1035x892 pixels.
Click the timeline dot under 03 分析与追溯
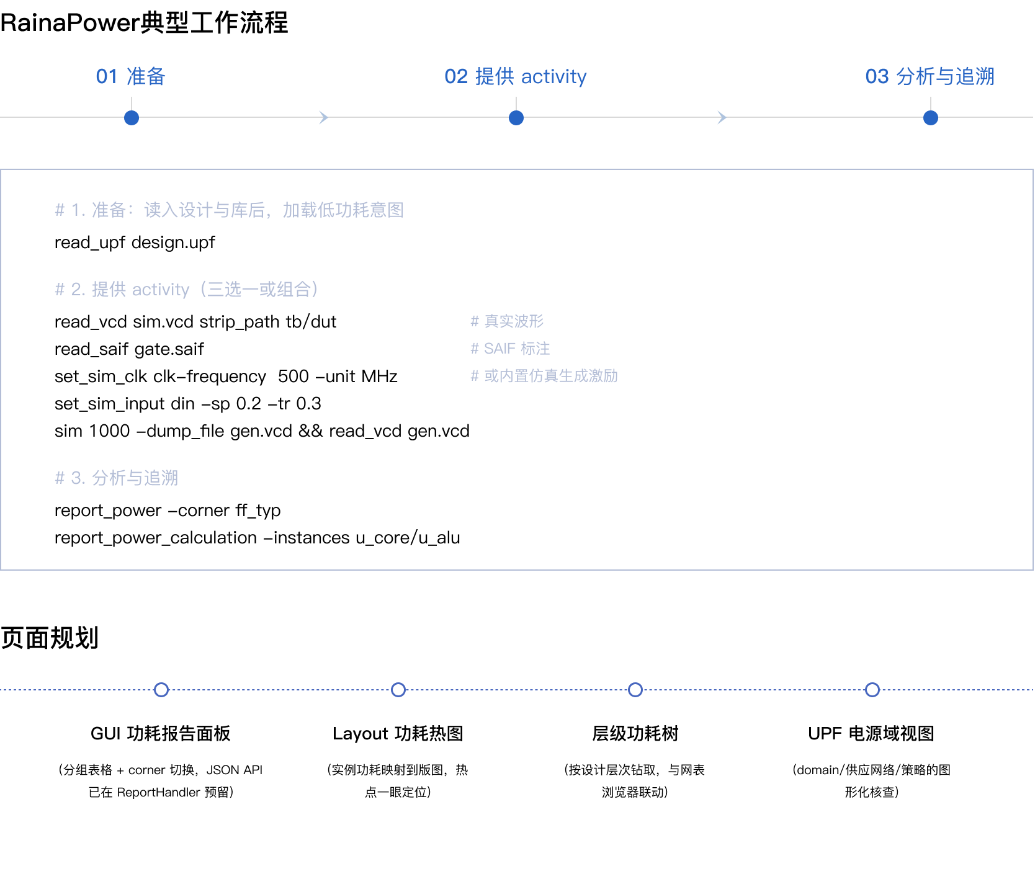click(931, 118)
